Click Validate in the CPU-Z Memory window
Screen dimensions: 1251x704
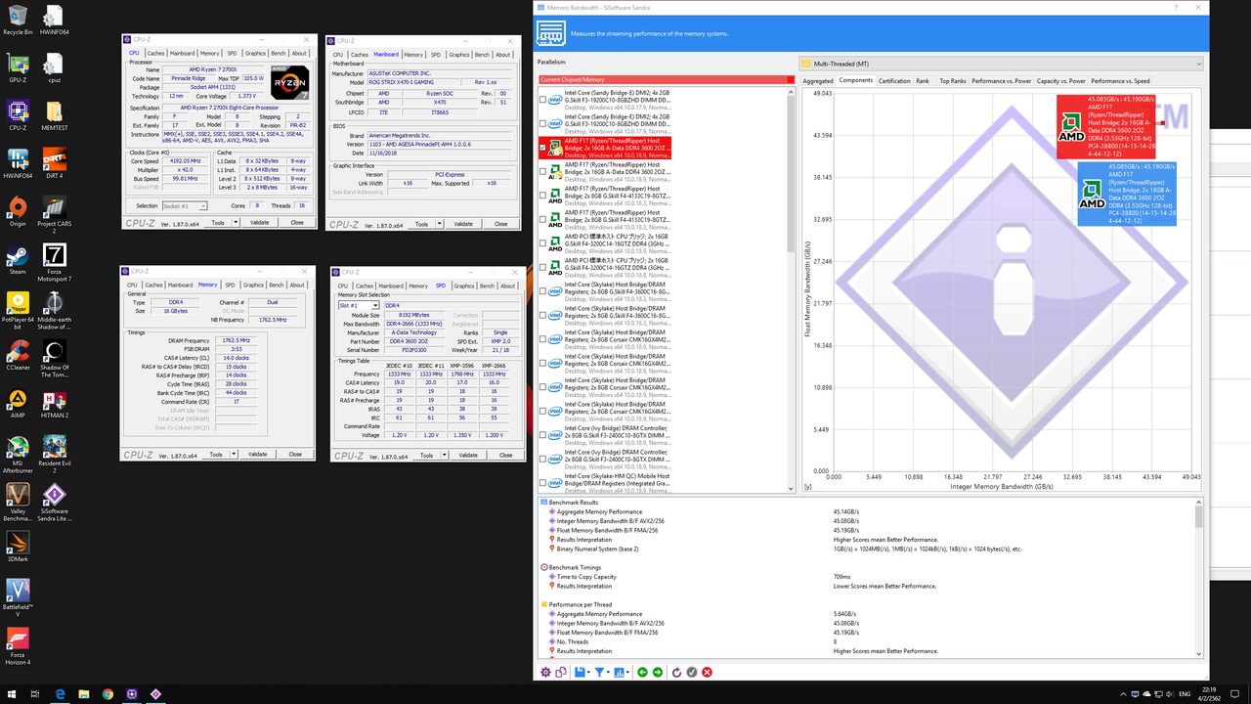[257, 454]
